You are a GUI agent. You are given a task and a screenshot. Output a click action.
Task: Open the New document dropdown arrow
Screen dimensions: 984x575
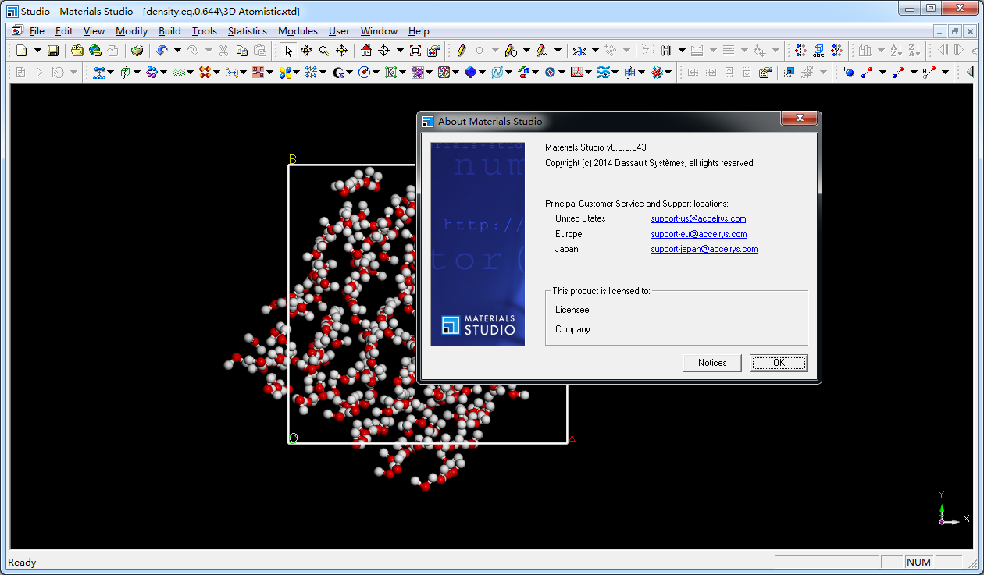pos(37,51)
